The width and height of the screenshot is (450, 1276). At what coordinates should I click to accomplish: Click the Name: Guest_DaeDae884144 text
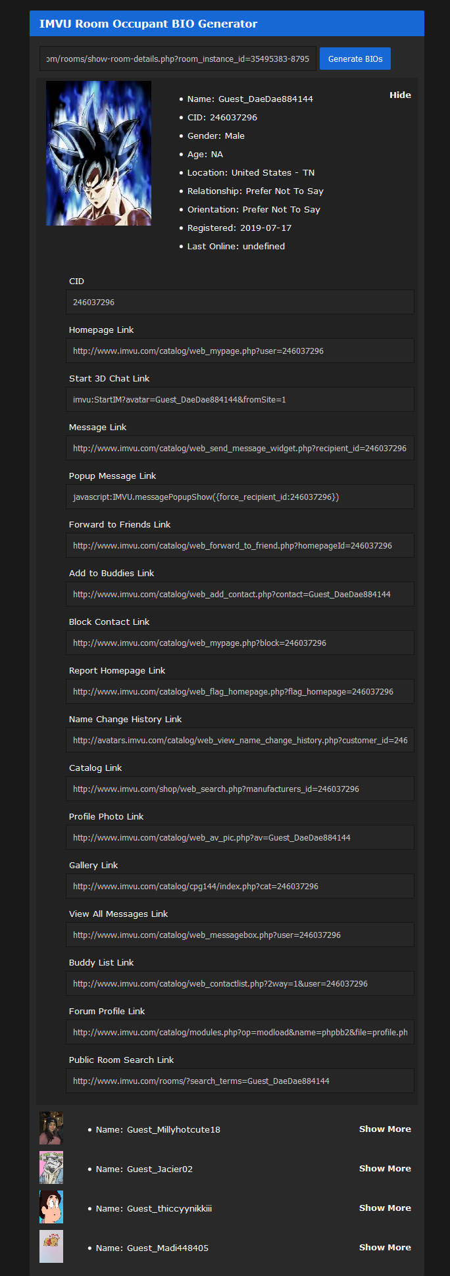tap(250, 99)
